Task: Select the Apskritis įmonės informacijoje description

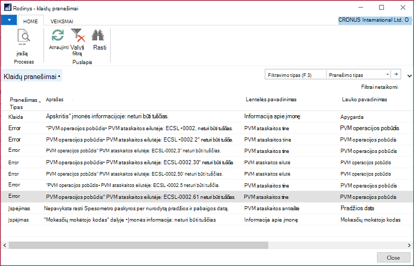Action: (107, 116)
